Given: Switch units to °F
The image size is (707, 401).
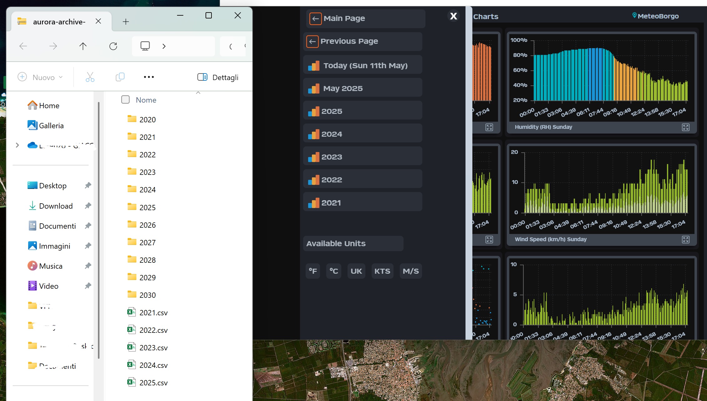Looking at the screenshot, I should 313,271.
